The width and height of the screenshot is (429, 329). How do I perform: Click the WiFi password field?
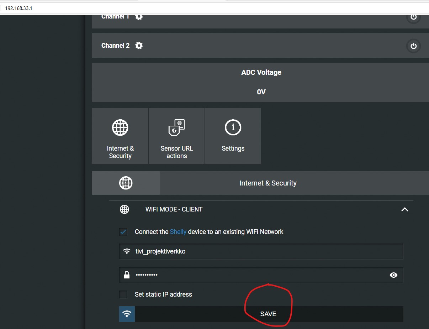(x=261, y=275)
